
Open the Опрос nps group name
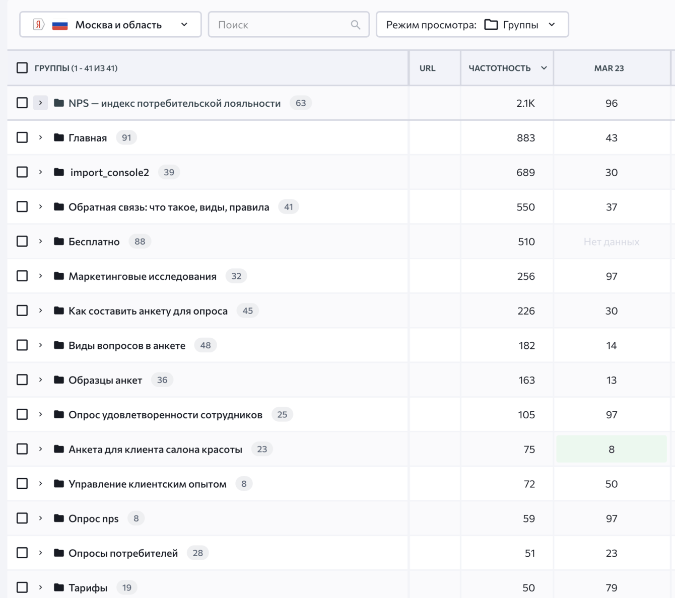click(94, 518)
